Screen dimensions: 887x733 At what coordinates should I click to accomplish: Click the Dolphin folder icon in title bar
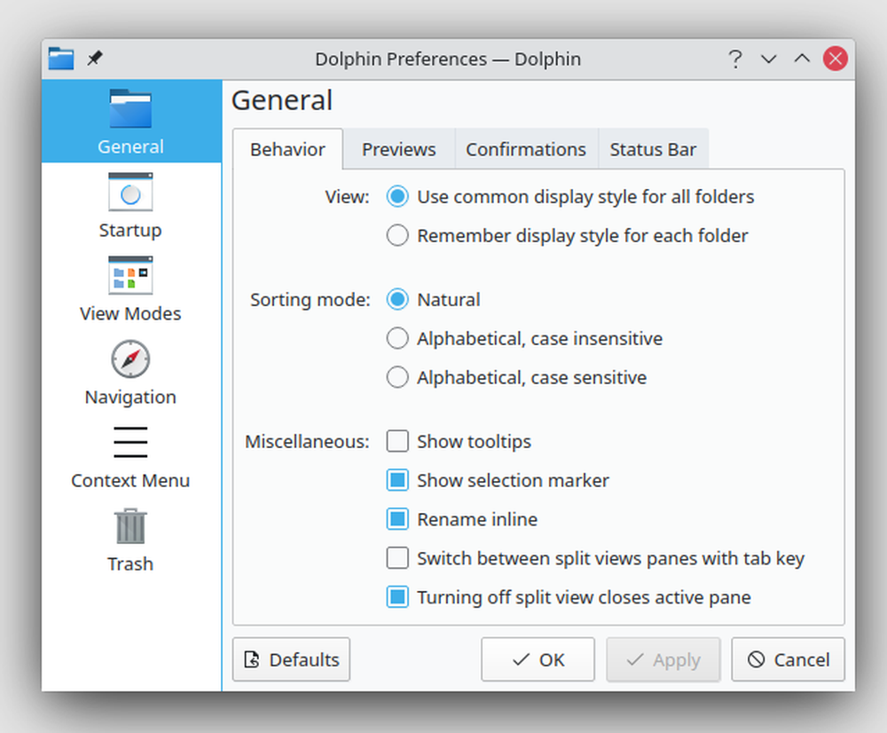click(x=61, y=59)
